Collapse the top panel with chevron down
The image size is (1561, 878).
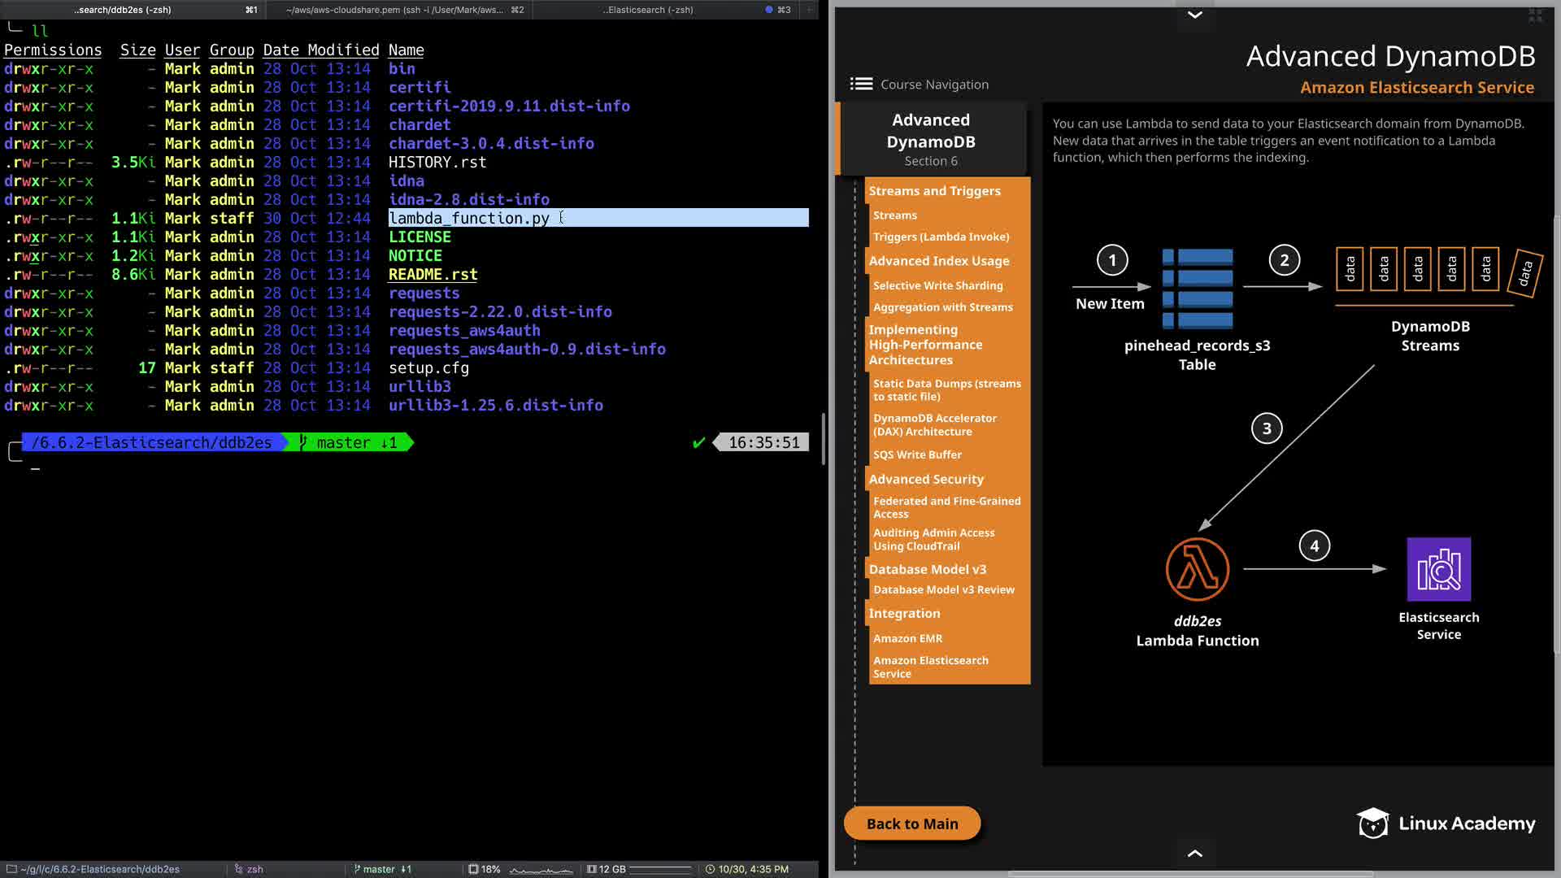pos(1194,15)
